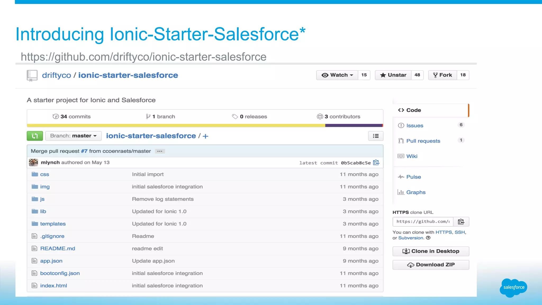
Task: Click the ionic-starter-salesforce breadcrumb path link
Action: coord(151,136)
